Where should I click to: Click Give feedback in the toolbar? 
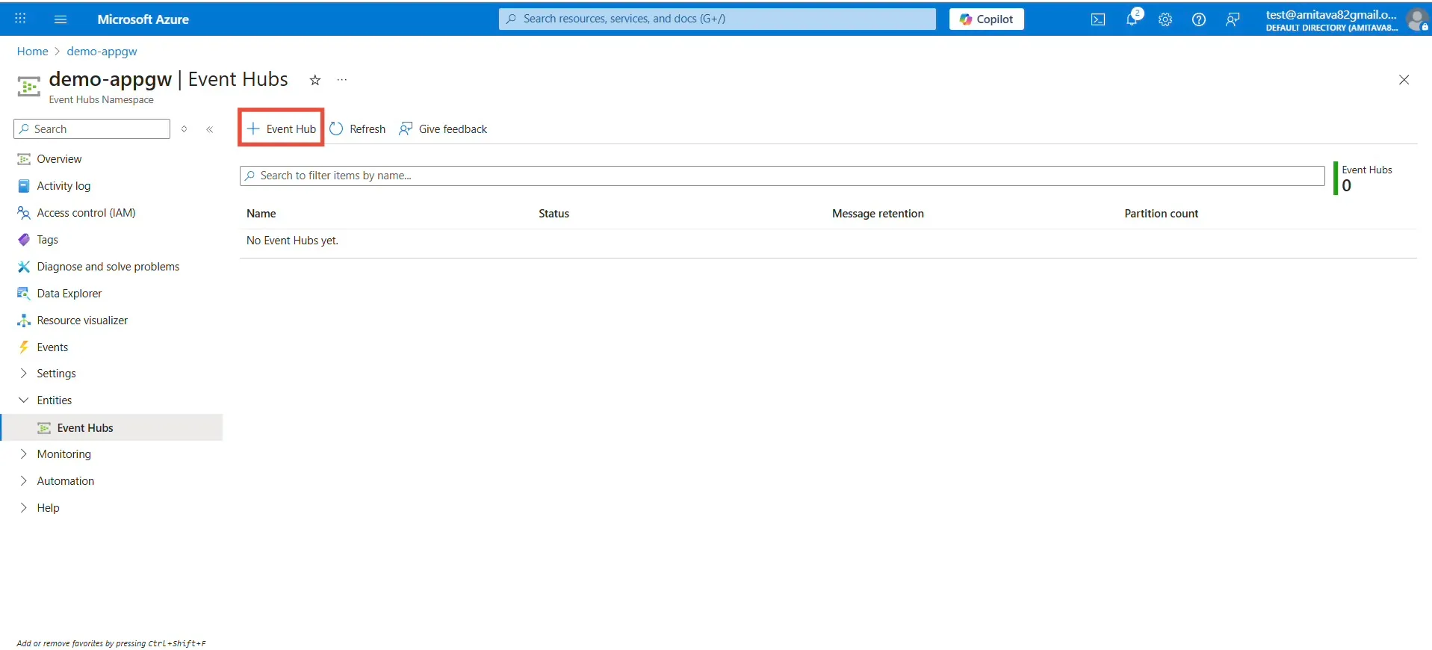click(x=453, y=129)
